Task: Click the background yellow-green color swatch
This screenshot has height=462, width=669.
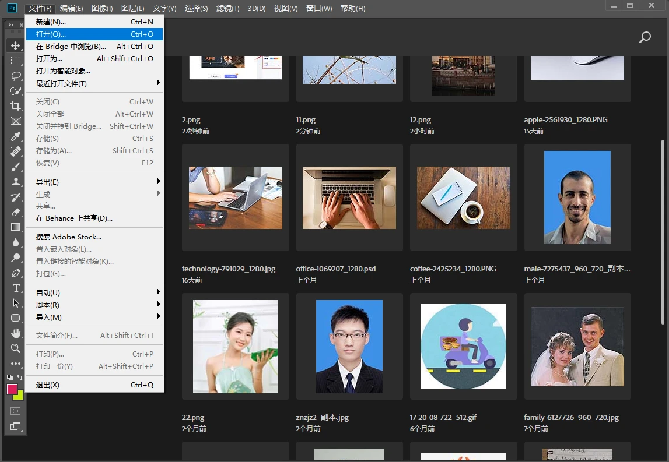Action: click(19, 396)
